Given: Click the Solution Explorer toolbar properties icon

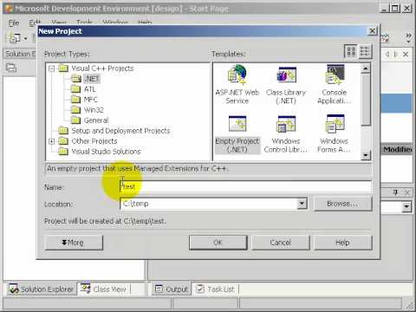Looking at the screenshot, I should coord(11,68).
